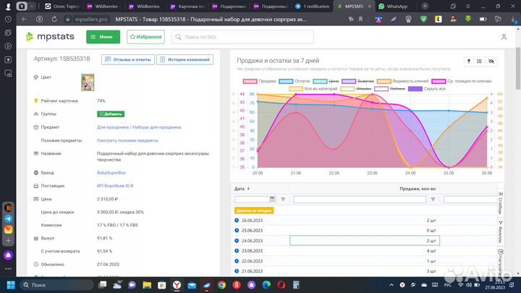Focus the Поиск по SKU search field
This screenshot has height=293, width=521.
pos(242,37)
